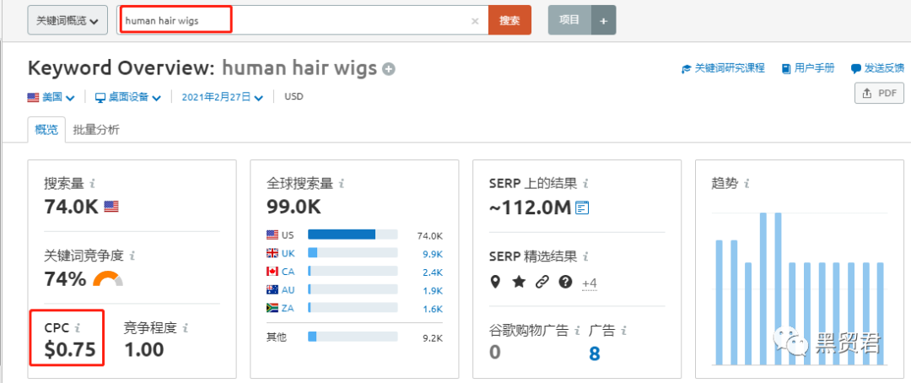
Task: Export report with PDF button
Action: [x=879, y=93]
